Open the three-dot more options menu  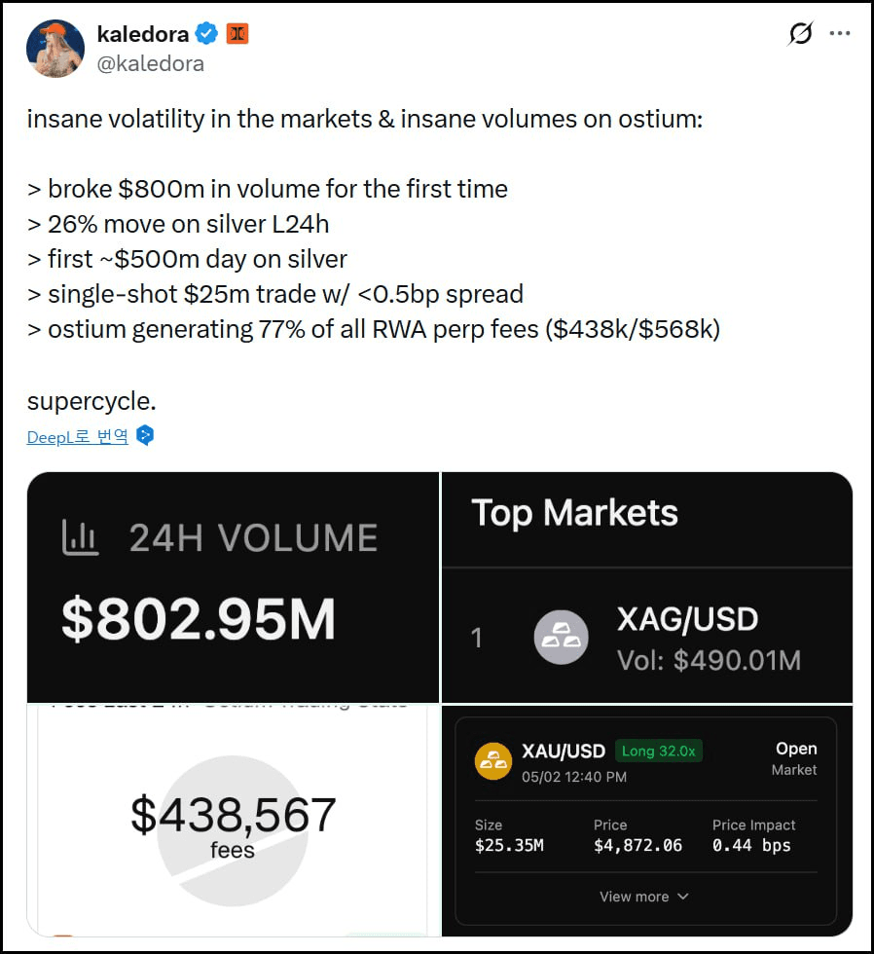(x=840, y=33)
